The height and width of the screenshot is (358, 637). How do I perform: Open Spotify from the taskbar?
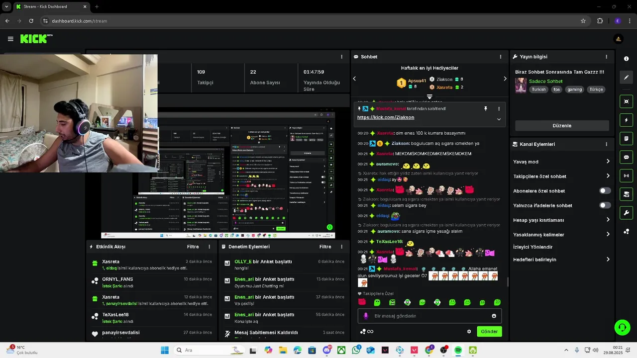pos(458,350)
